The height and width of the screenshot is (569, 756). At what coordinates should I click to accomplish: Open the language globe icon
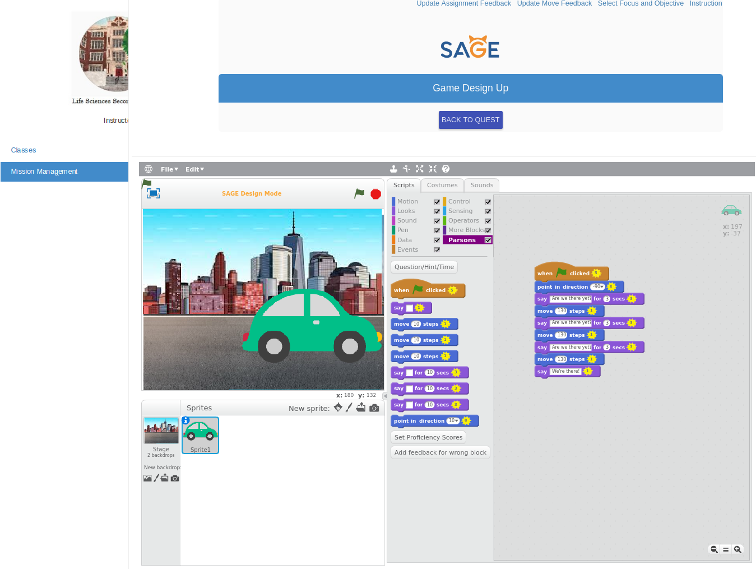point(149,169)
